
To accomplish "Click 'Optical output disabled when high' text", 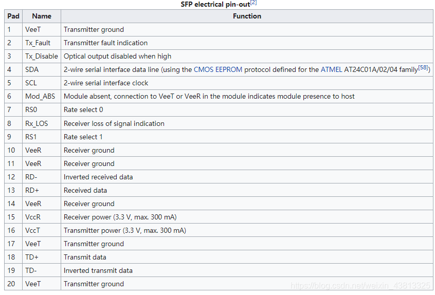I will click(117, 57).
